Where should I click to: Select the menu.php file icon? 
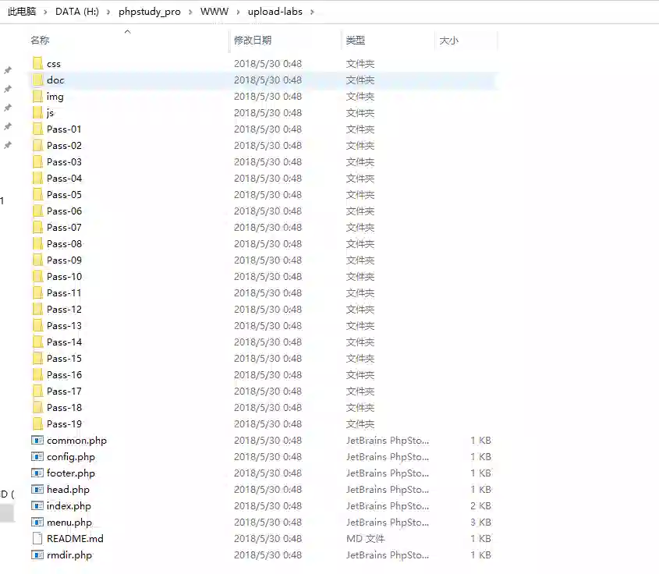(37, 523)
